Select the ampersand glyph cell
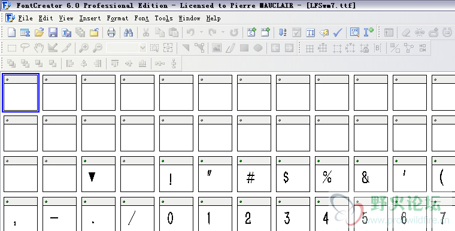Viewport: 455px width, 231px height. click(x=371, y=174)
